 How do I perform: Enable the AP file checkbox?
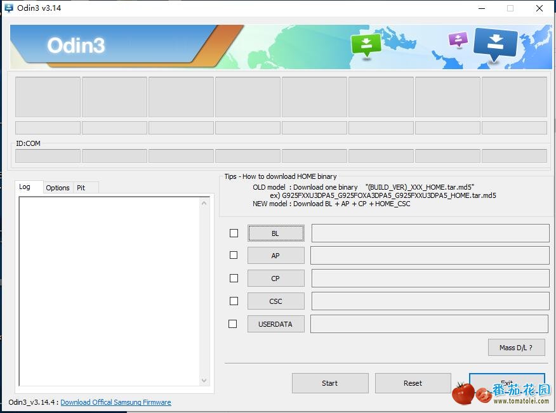(x=234, y=255)
